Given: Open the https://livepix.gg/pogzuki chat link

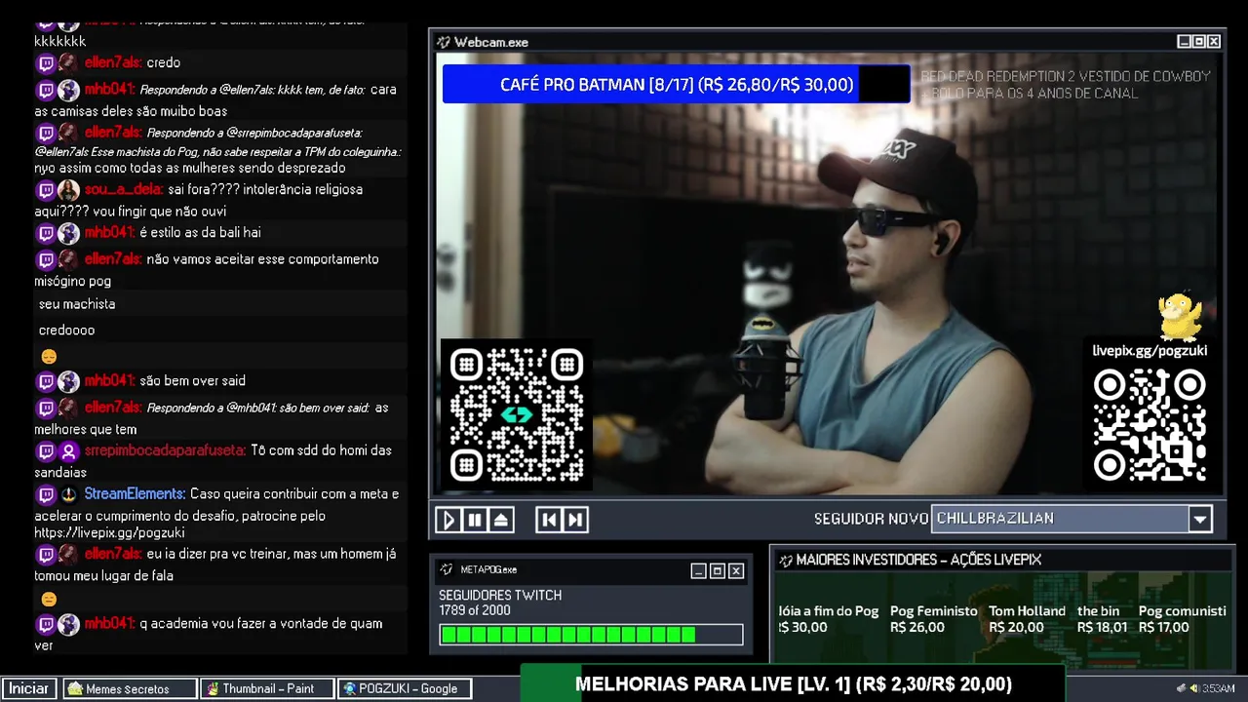Looking at the screenshot, I should [x=109, y=533].
